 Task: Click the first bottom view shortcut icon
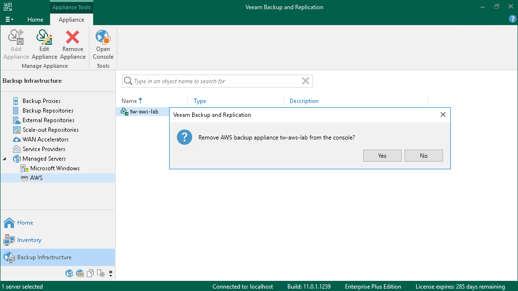(69, 273)
